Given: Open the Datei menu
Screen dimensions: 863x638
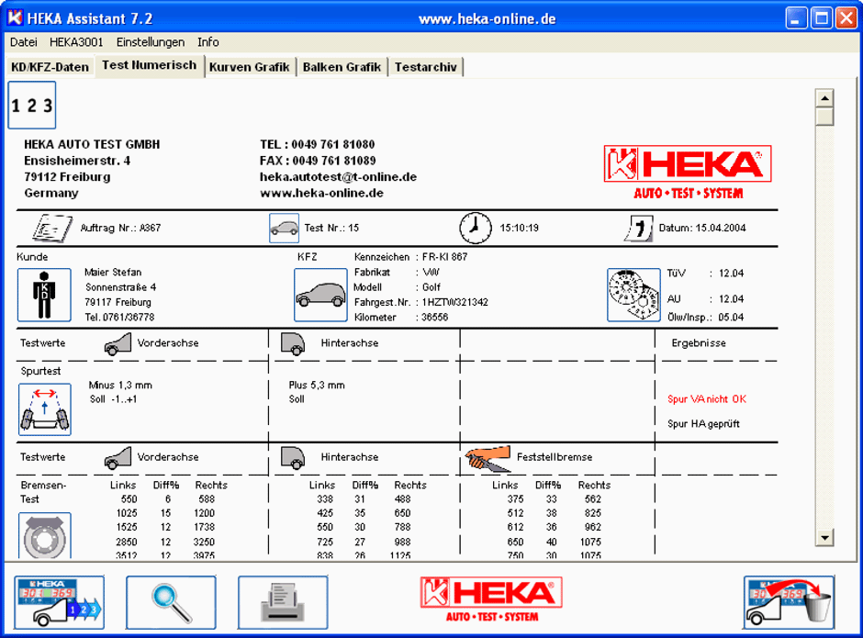Looking at the screenshot, I should (x=23, y=42).
